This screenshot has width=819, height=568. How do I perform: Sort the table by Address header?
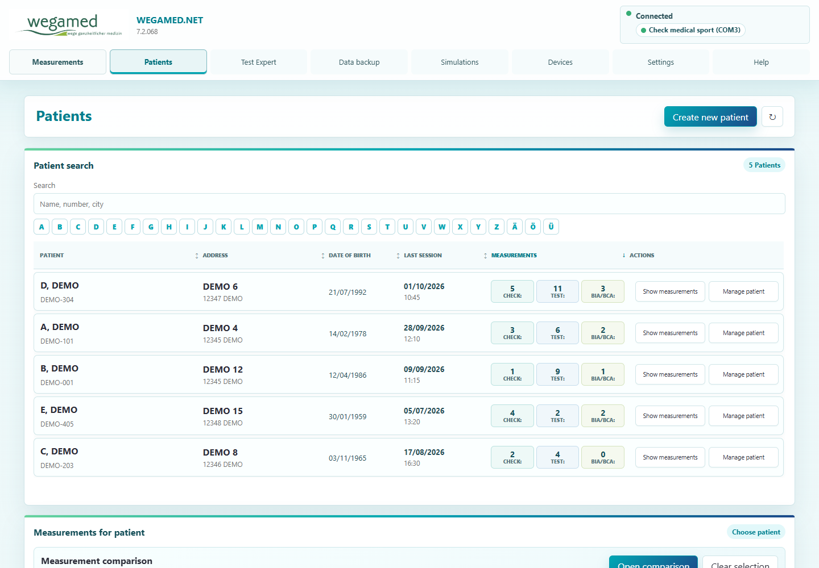215,256
